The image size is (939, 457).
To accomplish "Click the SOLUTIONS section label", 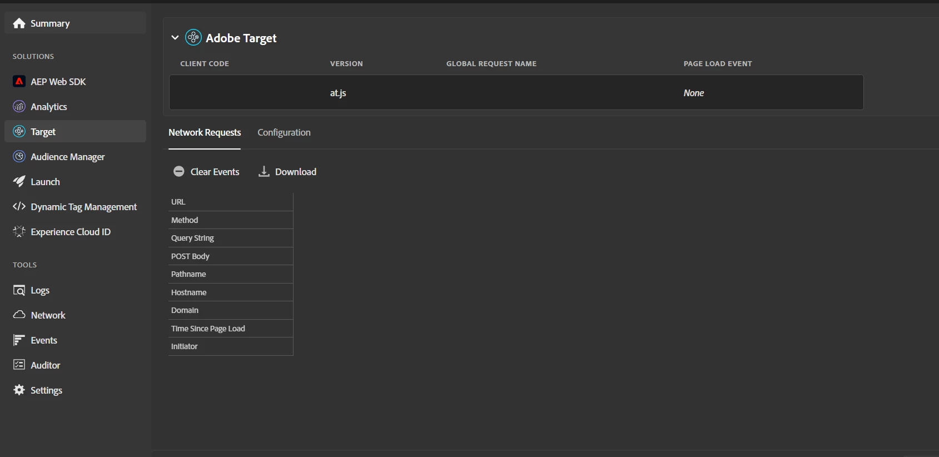I will tap(33, 57).
